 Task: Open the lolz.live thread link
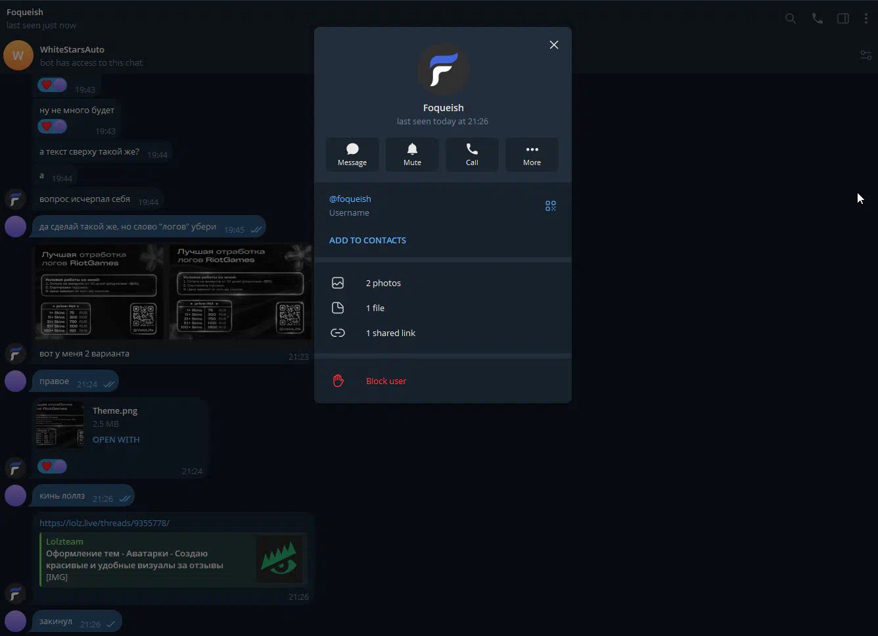point(104,523)
